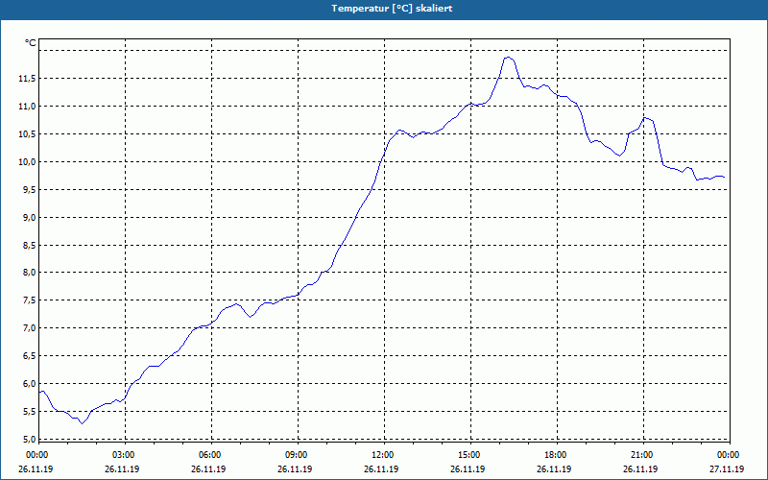Select the '27.11.19' date label

[x=727, y=468]
